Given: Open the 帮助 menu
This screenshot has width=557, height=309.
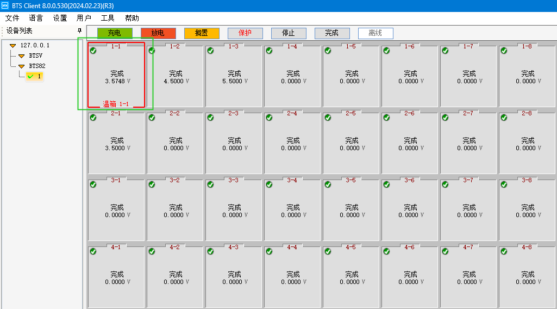Looking at the screenshot, I should tap(132, 18).
